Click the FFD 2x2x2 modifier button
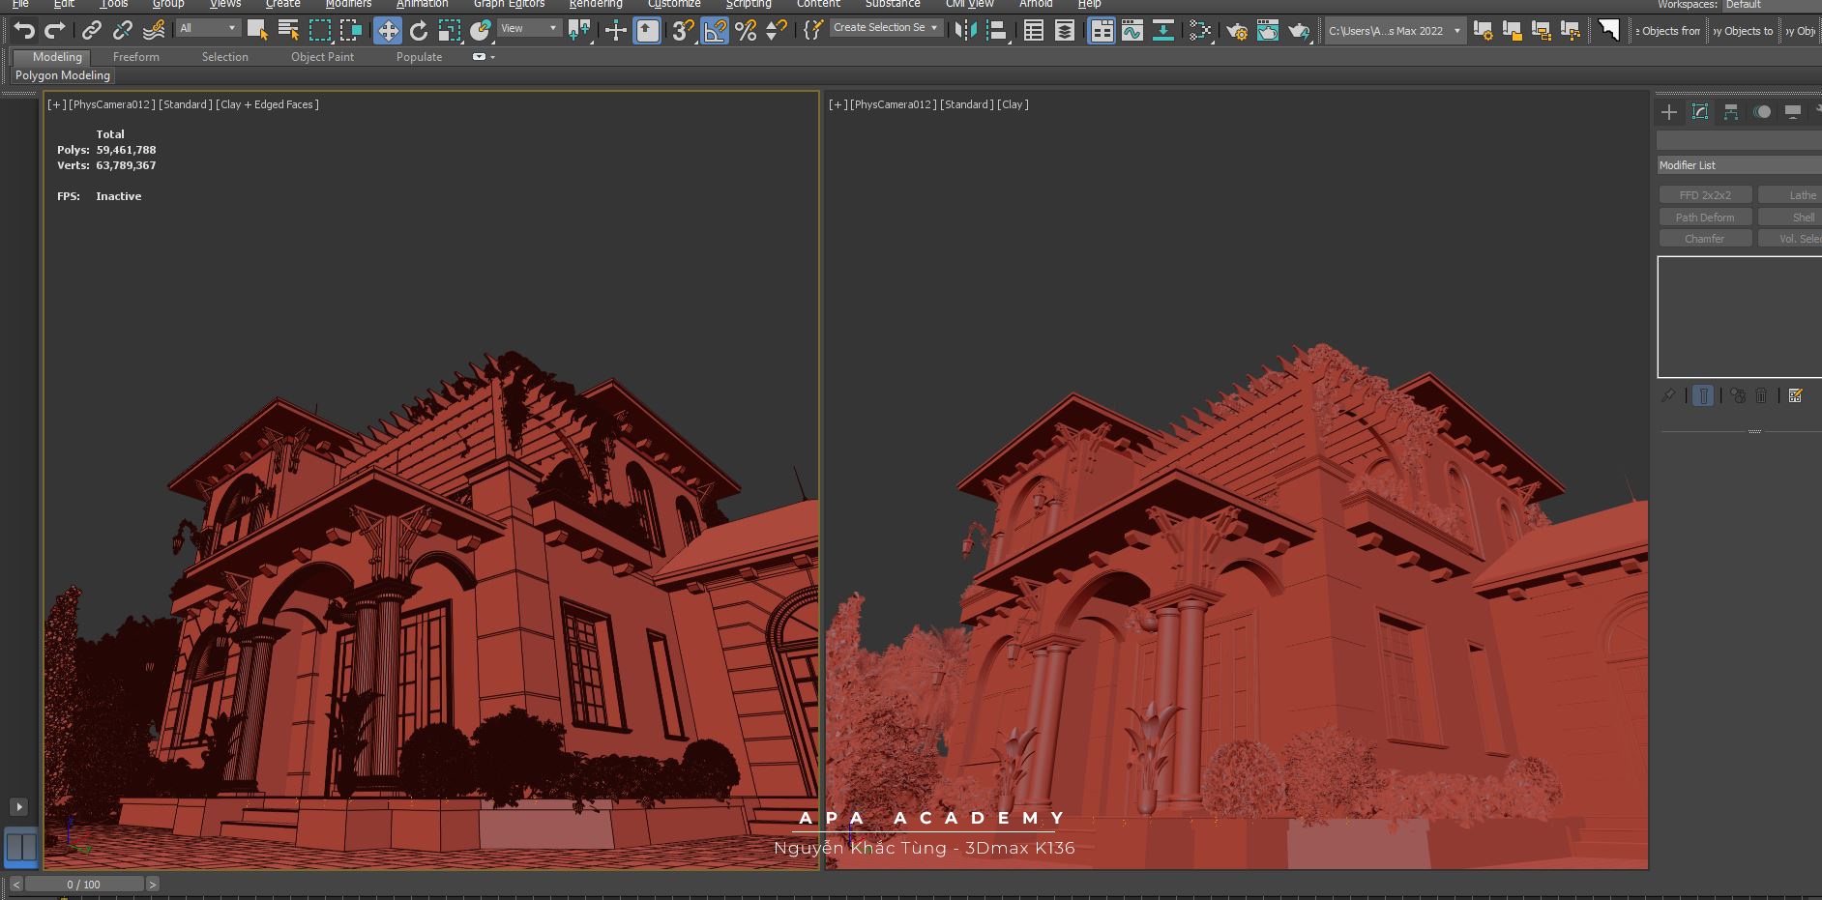Screen dimensions: 1822x900 click(x=1704, y=195)
